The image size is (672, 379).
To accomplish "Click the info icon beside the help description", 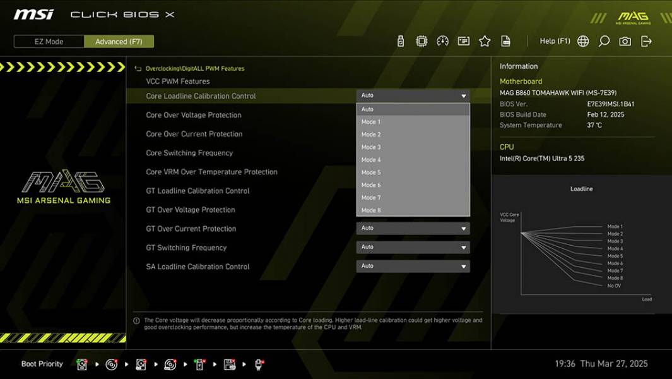I will [137, 321].
